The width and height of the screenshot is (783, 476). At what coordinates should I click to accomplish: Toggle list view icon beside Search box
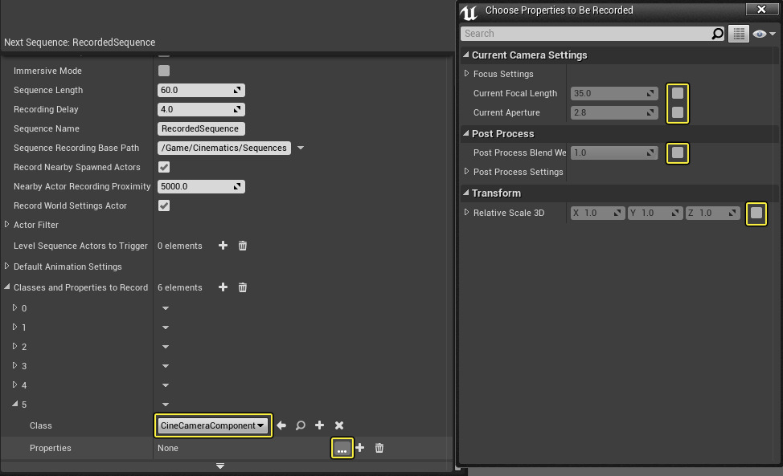pos(739,34)
